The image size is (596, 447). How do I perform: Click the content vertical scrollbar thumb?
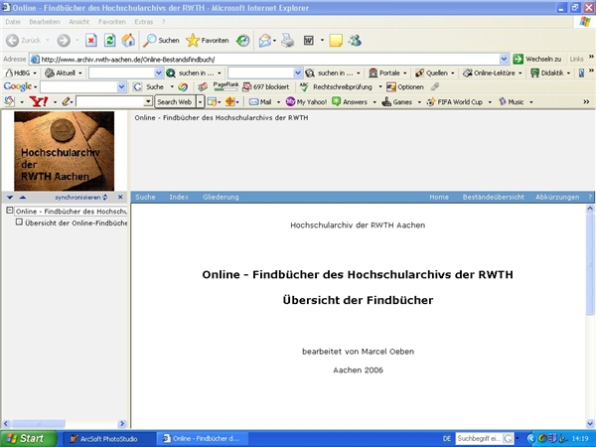tap(590, 264)
